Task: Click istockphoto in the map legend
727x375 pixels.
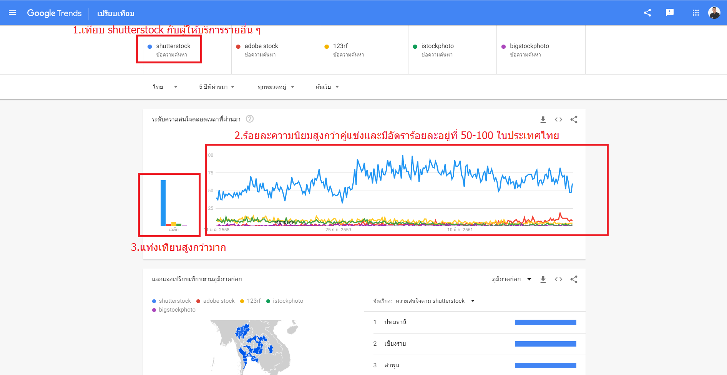Action: coord(285,301)
